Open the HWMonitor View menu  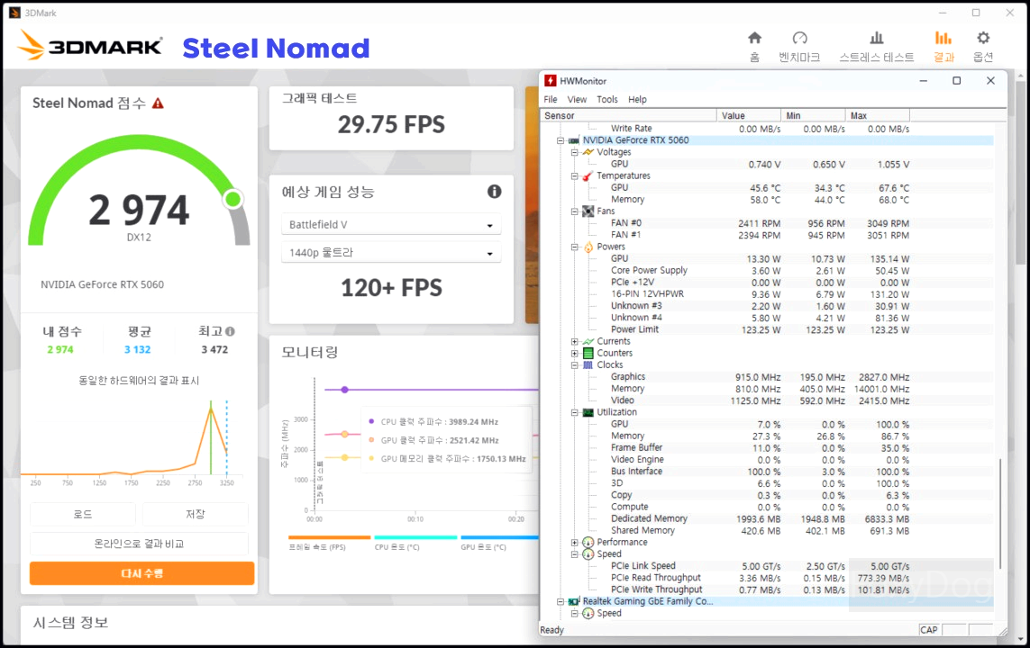coord(577,99)
